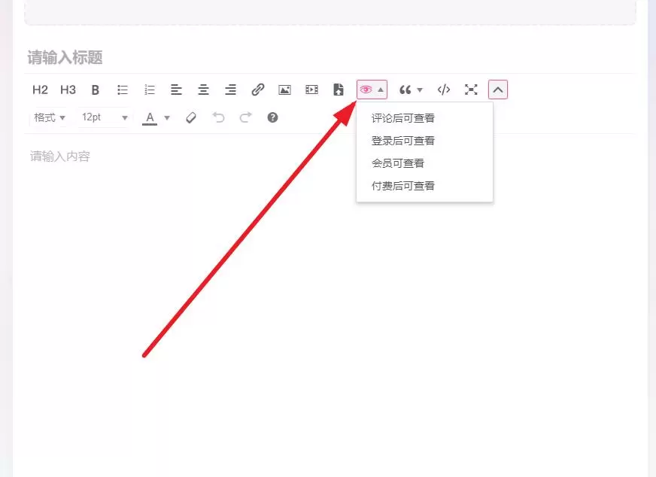Viewport: 656px width, 477px height.
Task: Insert a video
Action: click(x=311, y=90)
